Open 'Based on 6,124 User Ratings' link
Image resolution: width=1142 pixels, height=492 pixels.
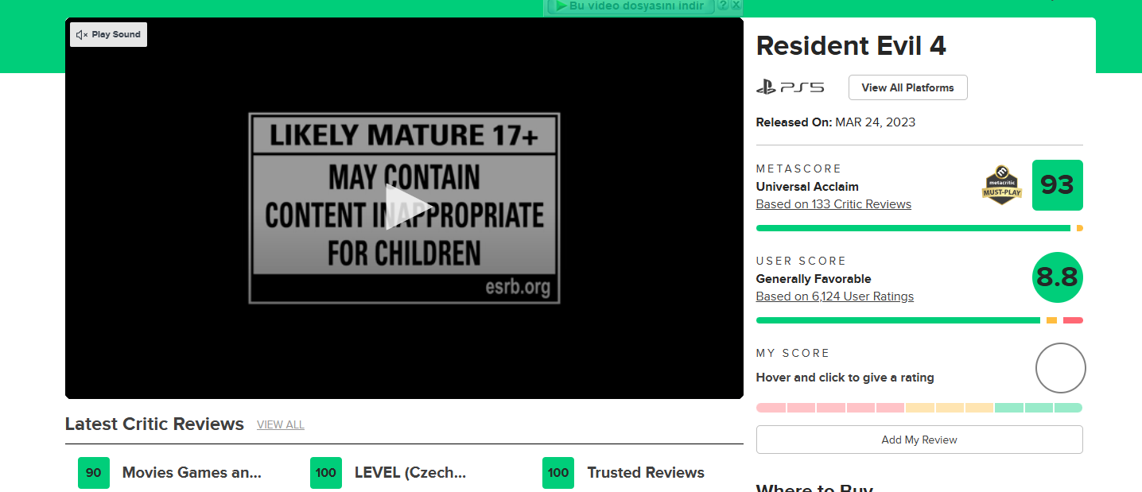[835, 296]
